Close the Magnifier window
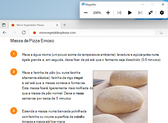168x123 pixels. coord(163,5)
